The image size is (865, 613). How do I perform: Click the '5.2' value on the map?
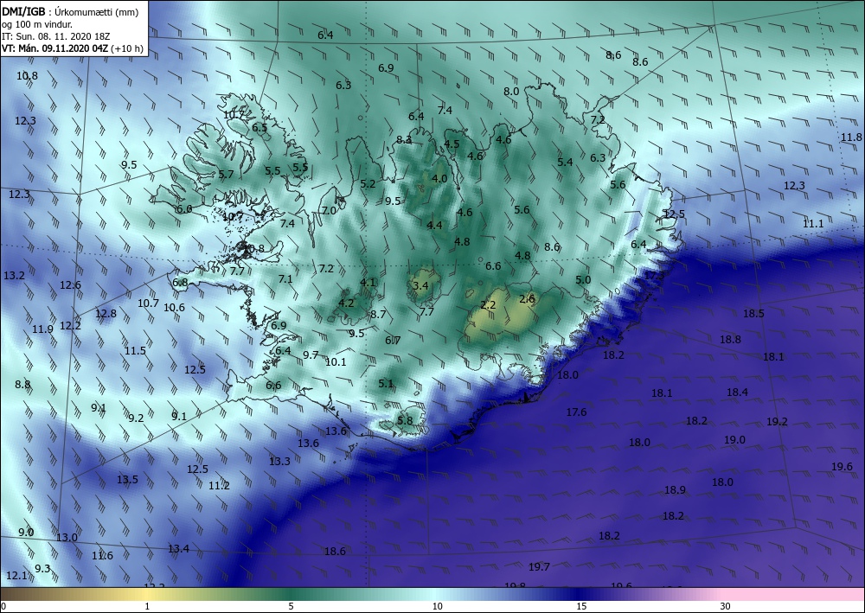click(x=368, y=184)
